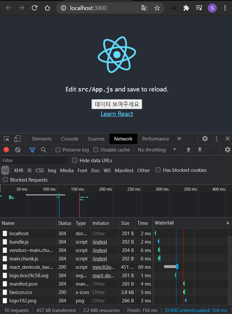
Task: Check Blocked Requests
Action: [5, 180]
